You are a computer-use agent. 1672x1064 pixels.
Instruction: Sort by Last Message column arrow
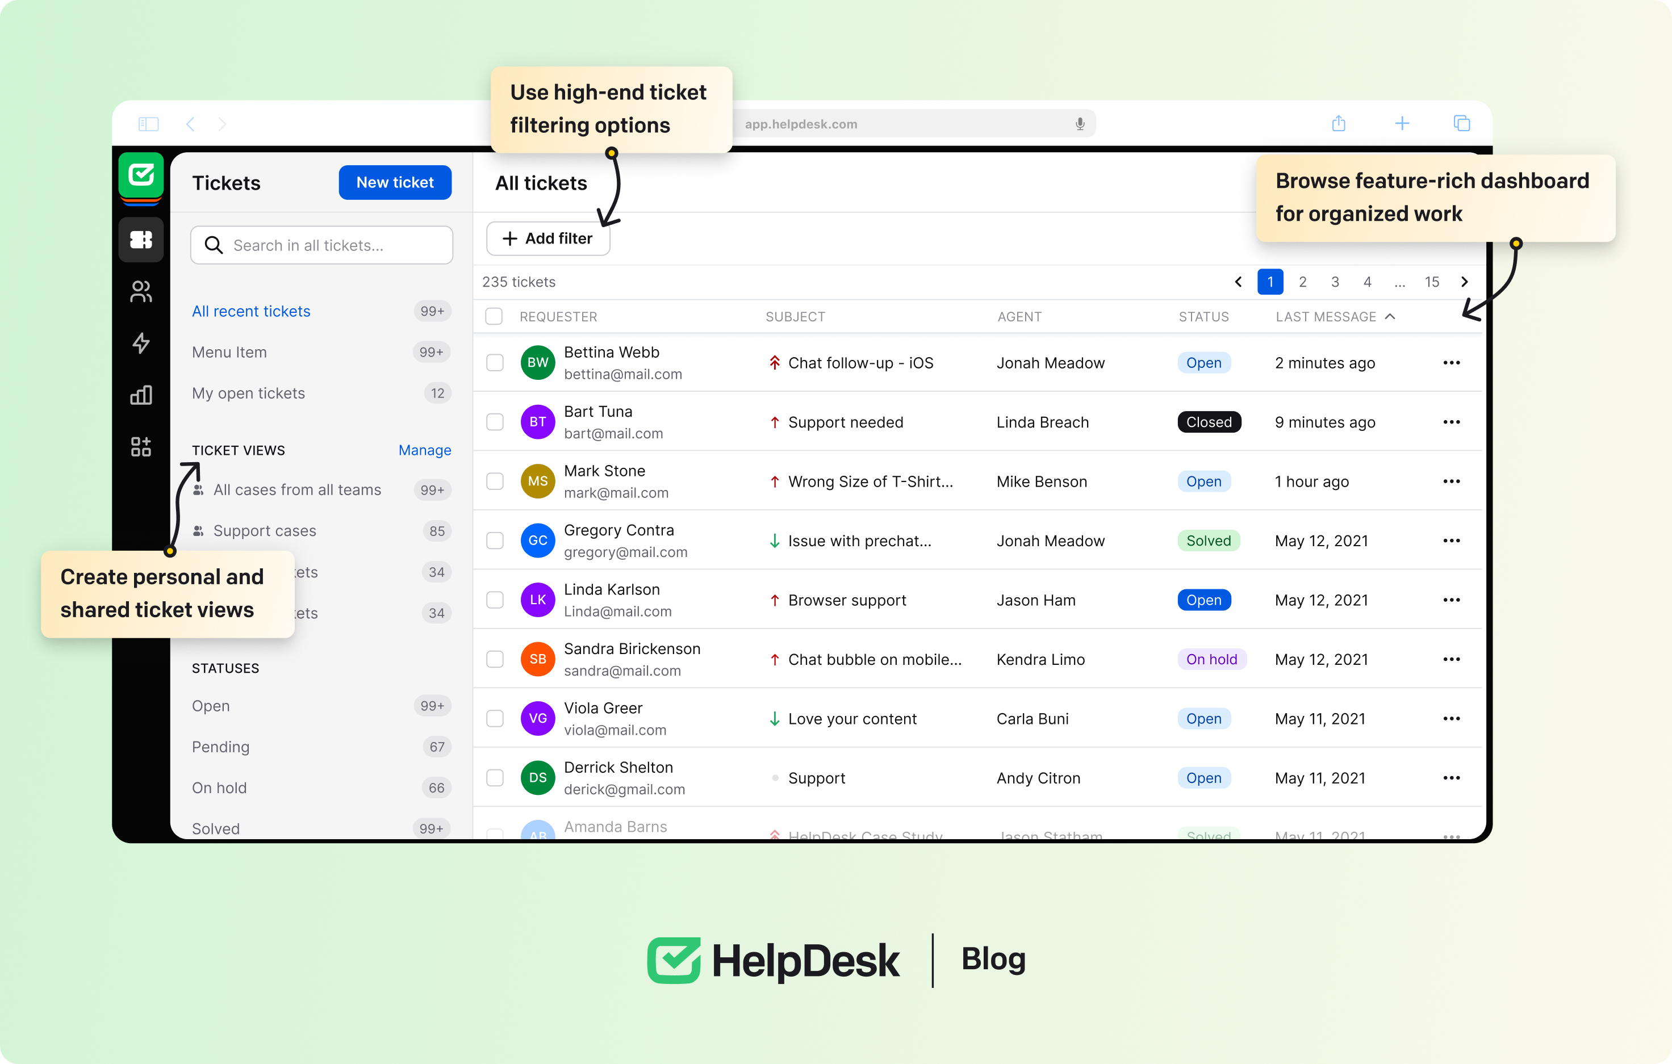point(1389,316)
